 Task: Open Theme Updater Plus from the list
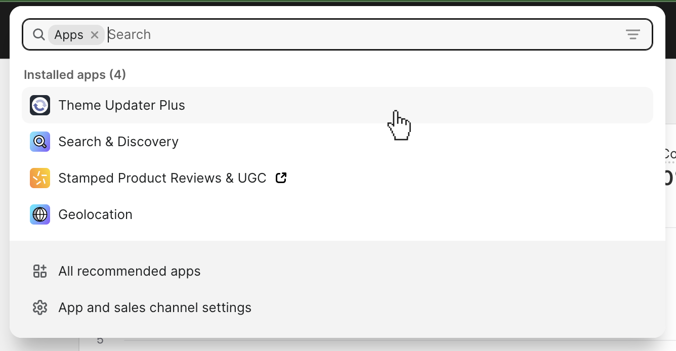click(x=121, y=105)
